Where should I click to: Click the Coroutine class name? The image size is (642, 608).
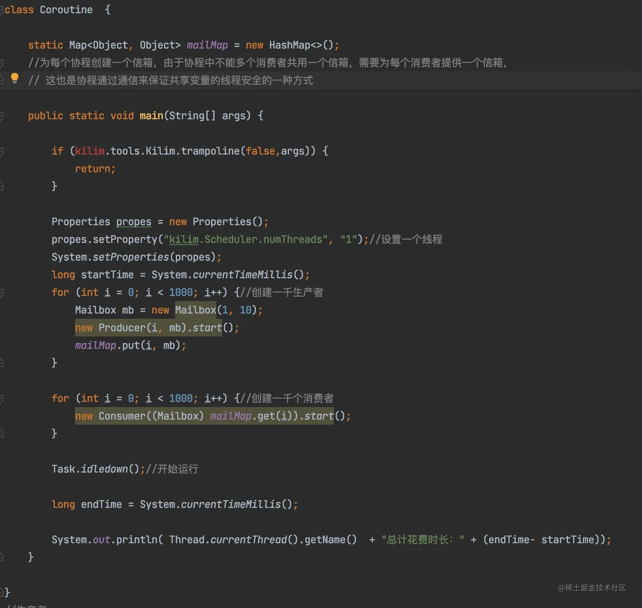66,10
